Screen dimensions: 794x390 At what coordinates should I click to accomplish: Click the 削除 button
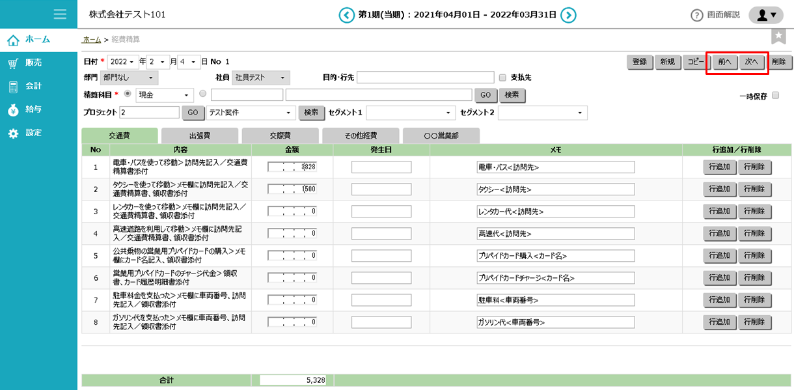(x=778, y=62)
